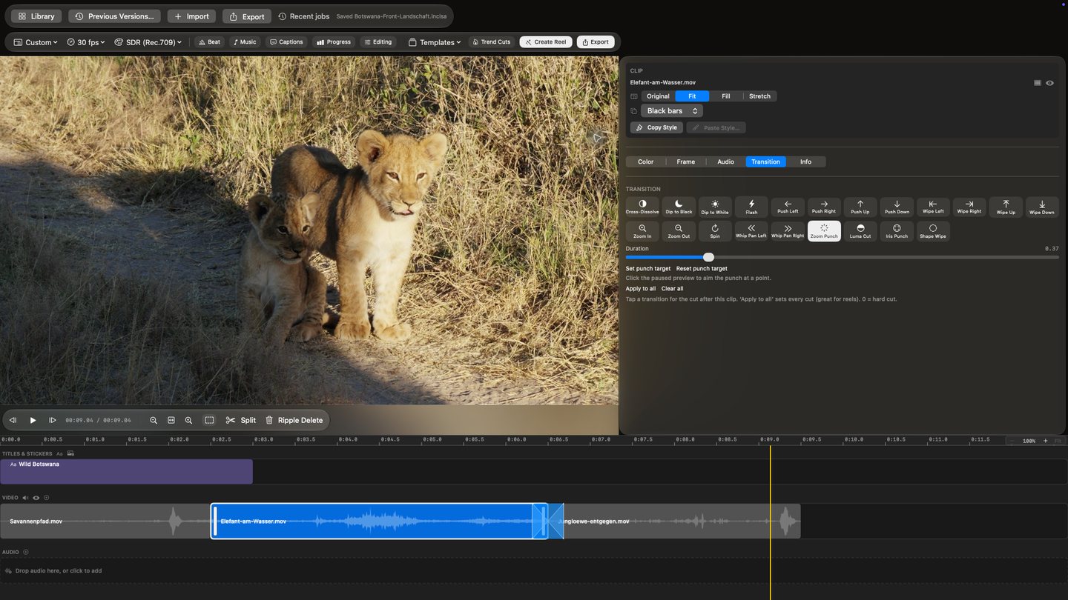Select the Cross-Dissolve transition
The image size is (1068, 600).
tap(642, 207)
